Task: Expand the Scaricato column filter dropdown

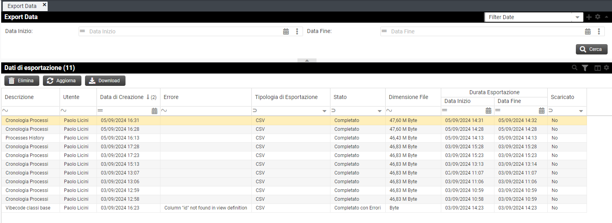Action: (581, 111)
